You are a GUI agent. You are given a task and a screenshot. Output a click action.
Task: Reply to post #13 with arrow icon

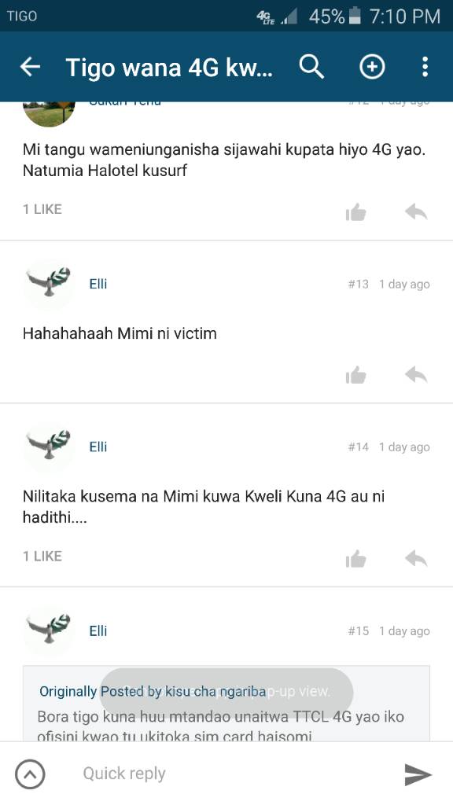416,375
